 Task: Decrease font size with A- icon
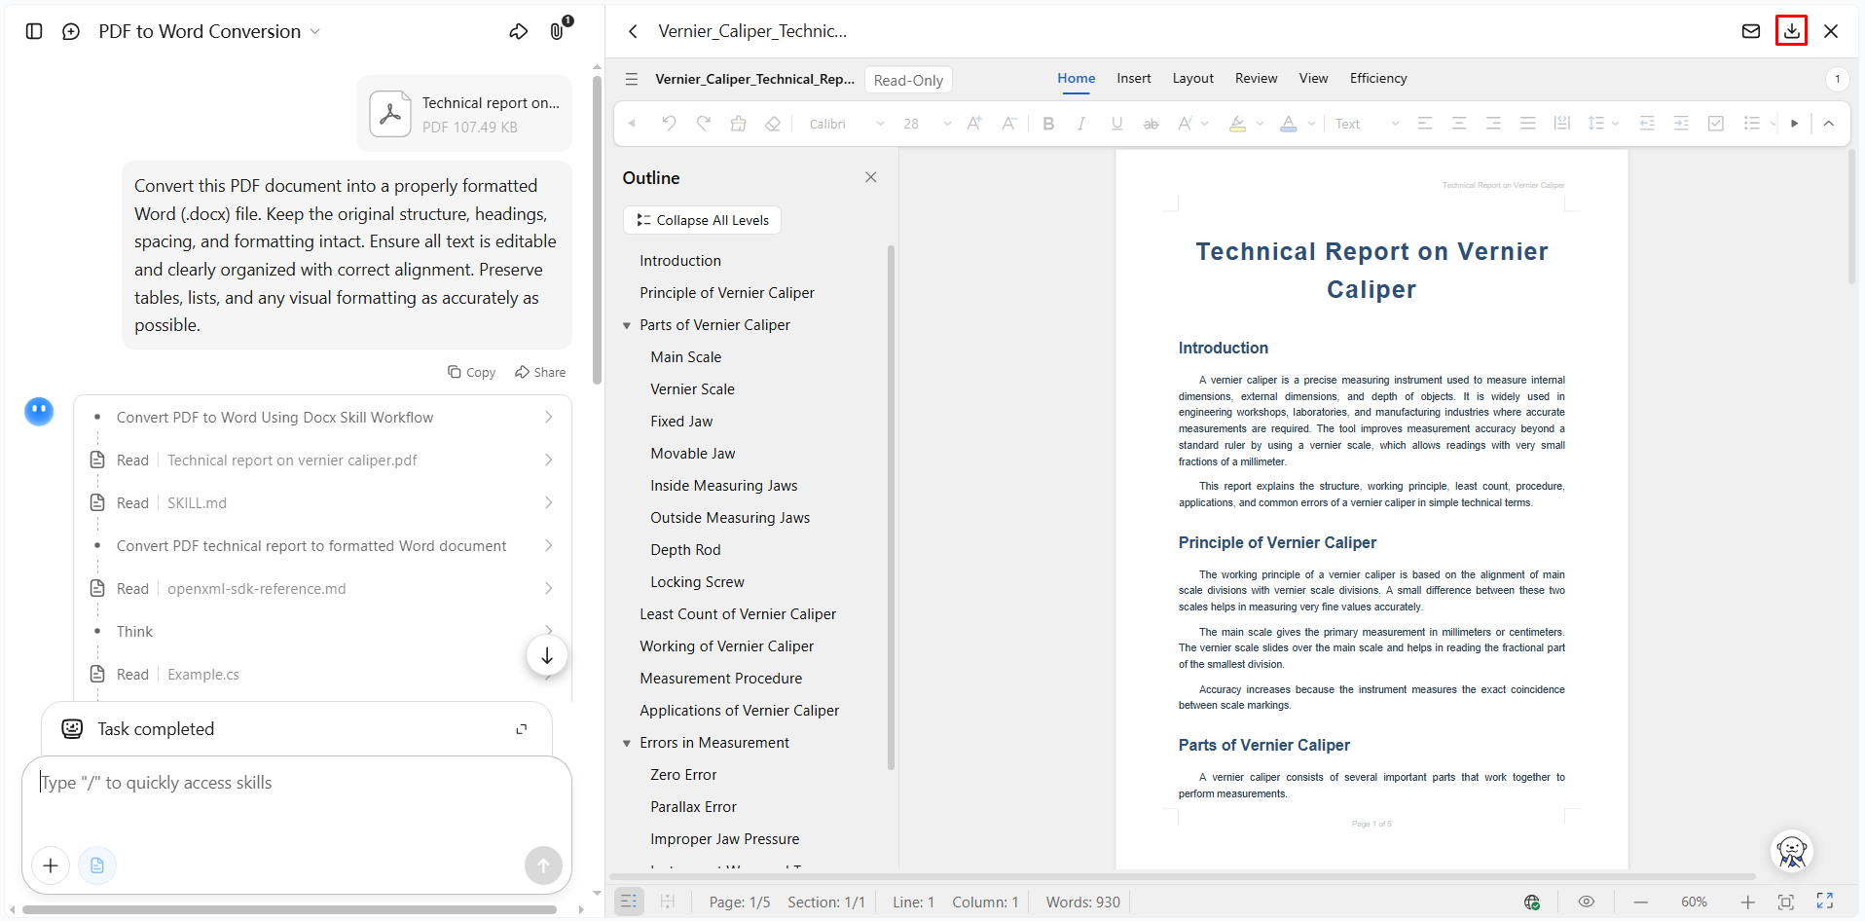1009,124
